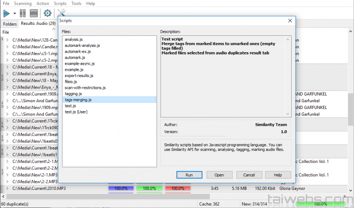Open the Scripts menu in menu bar
The height and width of the screenshot is (208, 354).
[x=60, y=4]
